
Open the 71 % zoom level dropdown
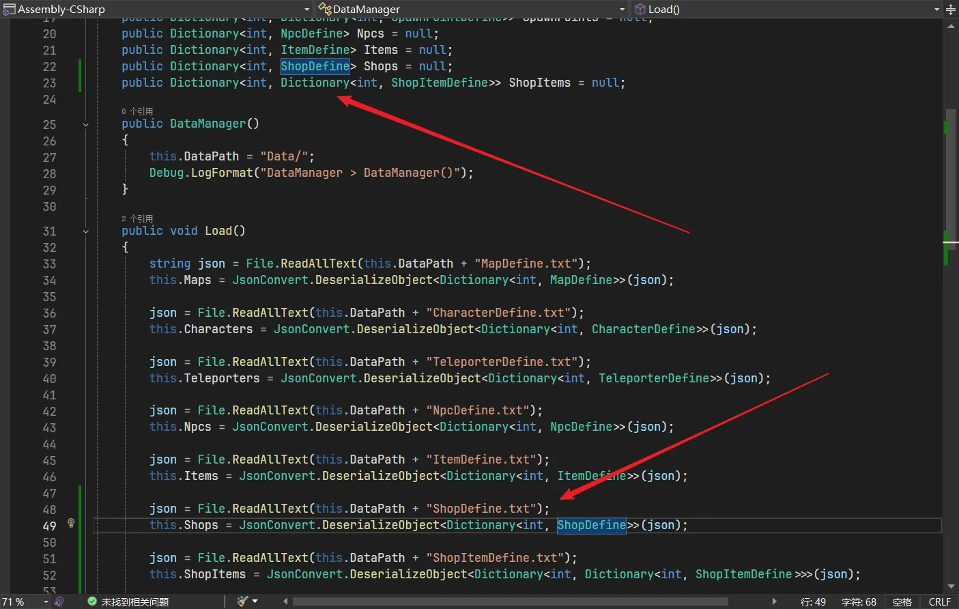tap(46, 601)
